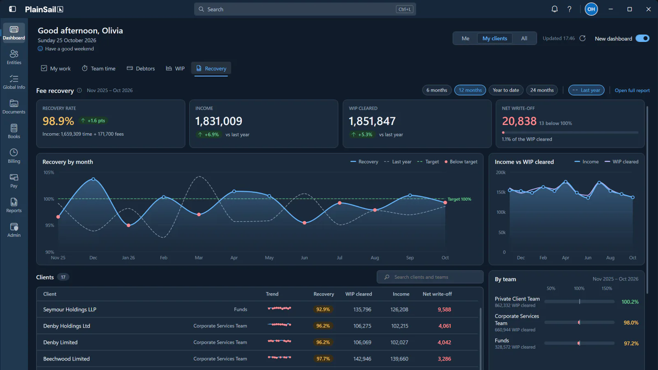The width and height of the screenshot is (658, 370).
Task: Open the OH user avatar menu
Action: pos(591,9)
